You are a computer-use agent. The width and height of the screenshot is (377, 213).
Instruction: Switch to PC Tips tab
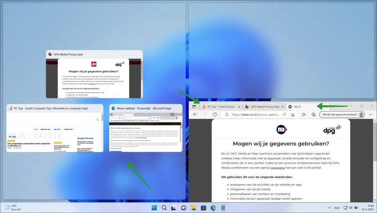[x=221, y=107]
